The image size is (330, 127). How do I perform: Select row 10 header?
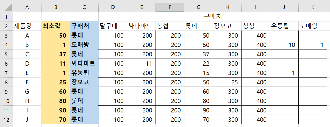pyautogui.click(x=6, y=101)
